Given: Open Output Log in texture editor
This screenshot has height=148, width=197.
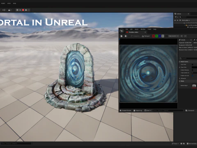Looking at the screenshot, I should [138, 111].
